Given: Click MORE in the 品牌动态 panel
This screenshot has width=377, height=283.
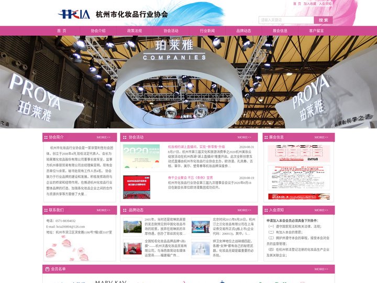Looking at the screenshot, I should [245, 210].
